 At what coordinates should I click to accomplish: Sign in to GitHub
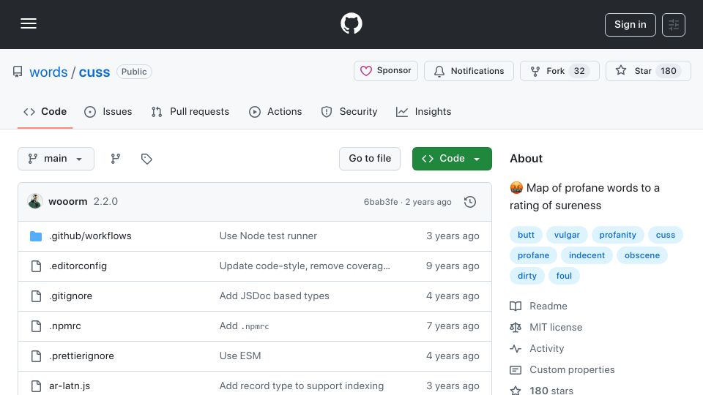pyautogui.click(x=630, y=25)
